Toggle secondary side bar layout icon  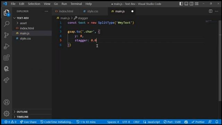[191, 4]
